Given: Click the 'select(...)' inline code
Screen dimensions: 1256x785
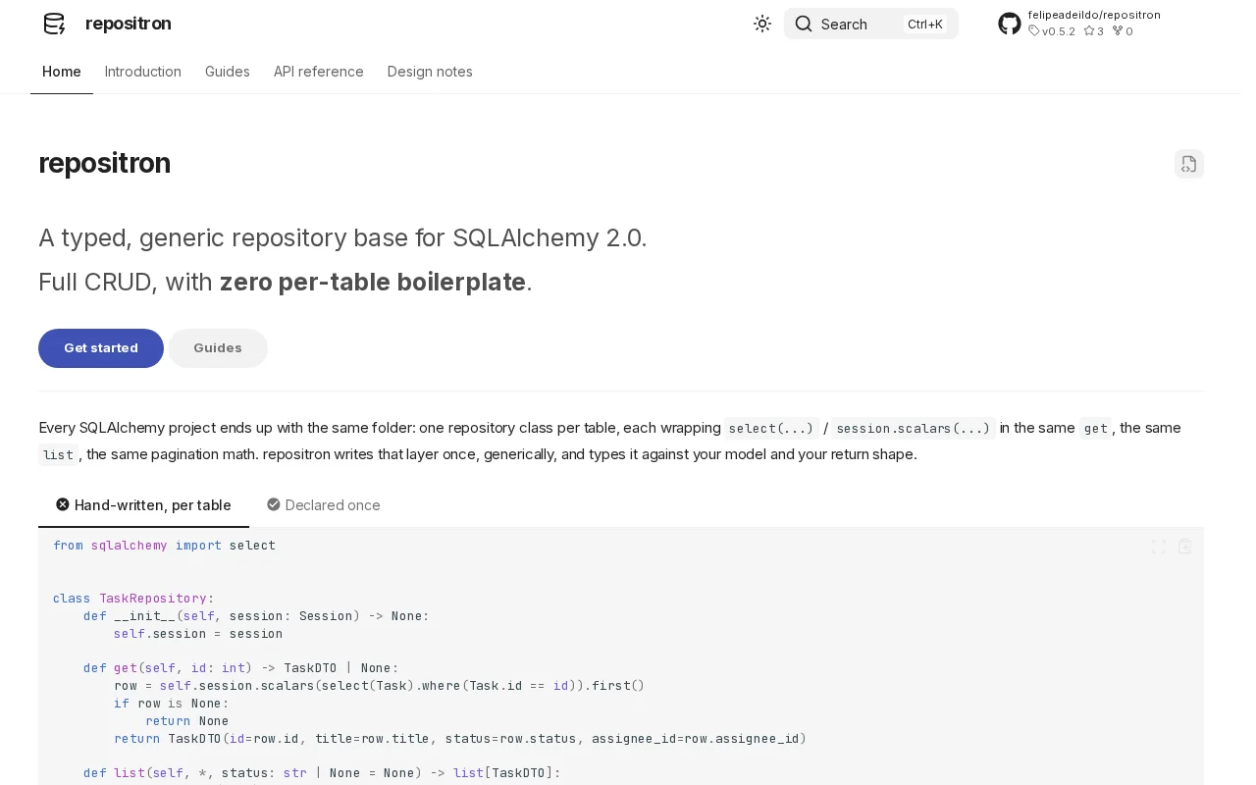Looking at the screenshot, I should click(771, 428).
